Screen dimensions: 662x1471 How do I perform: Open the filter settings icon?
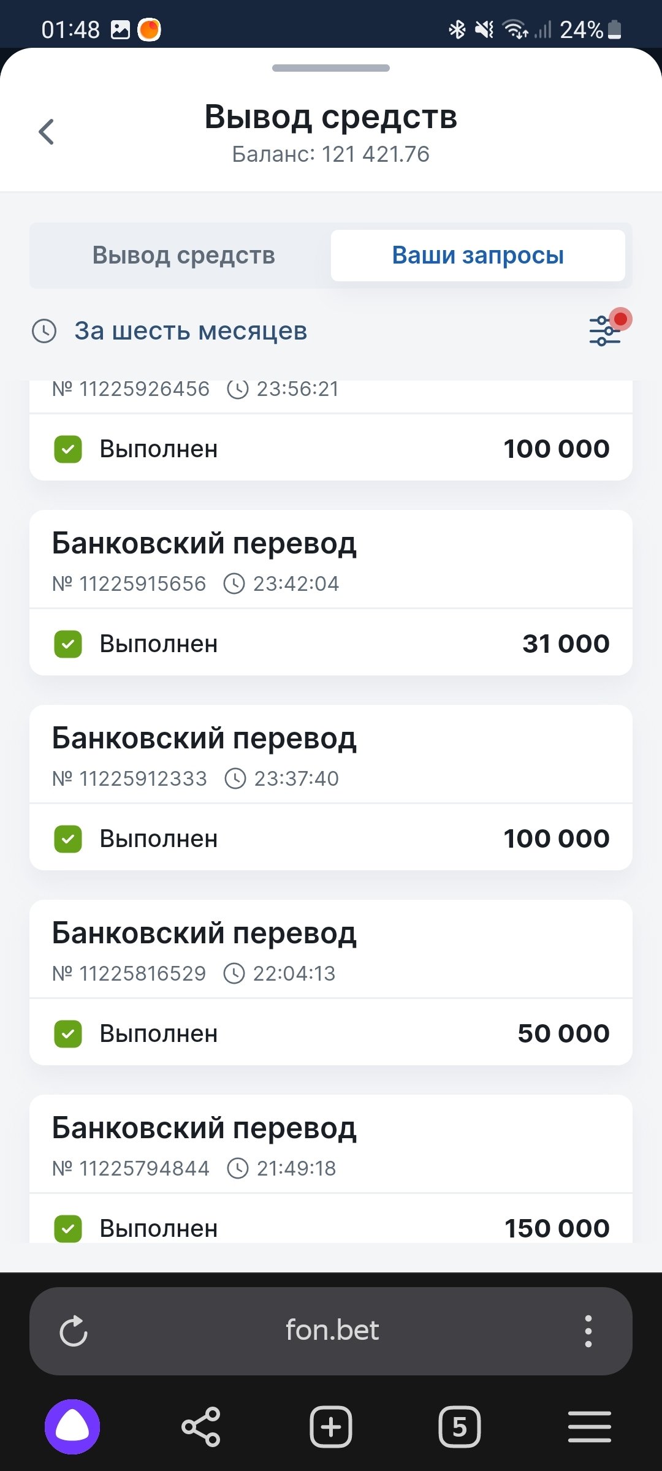606,330
